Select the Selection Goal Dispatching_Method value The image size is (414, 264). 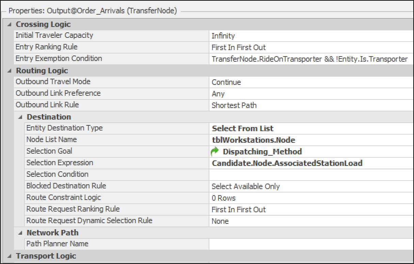point(311,152)
